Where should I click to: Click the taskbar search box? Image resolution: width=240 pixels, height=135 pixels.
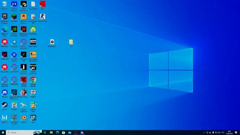coord(24,132)
